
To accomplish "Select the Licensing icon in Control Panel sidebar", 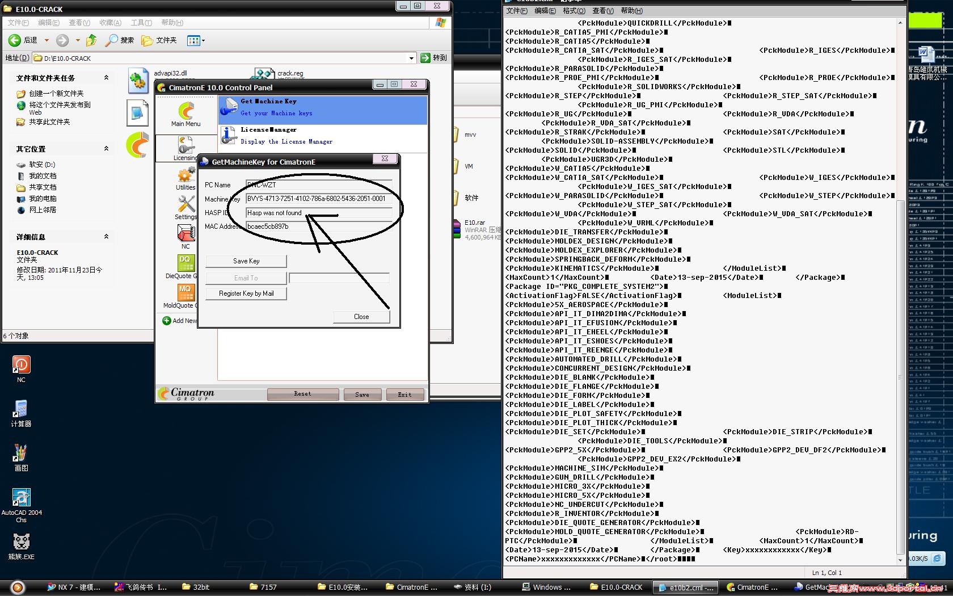I will pyautogui.click(x=185, y=149).
